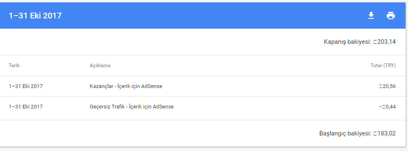The image size is (408, 151).
Task: Click the word AdSense in the Kazançlar row
Action: 152,86
